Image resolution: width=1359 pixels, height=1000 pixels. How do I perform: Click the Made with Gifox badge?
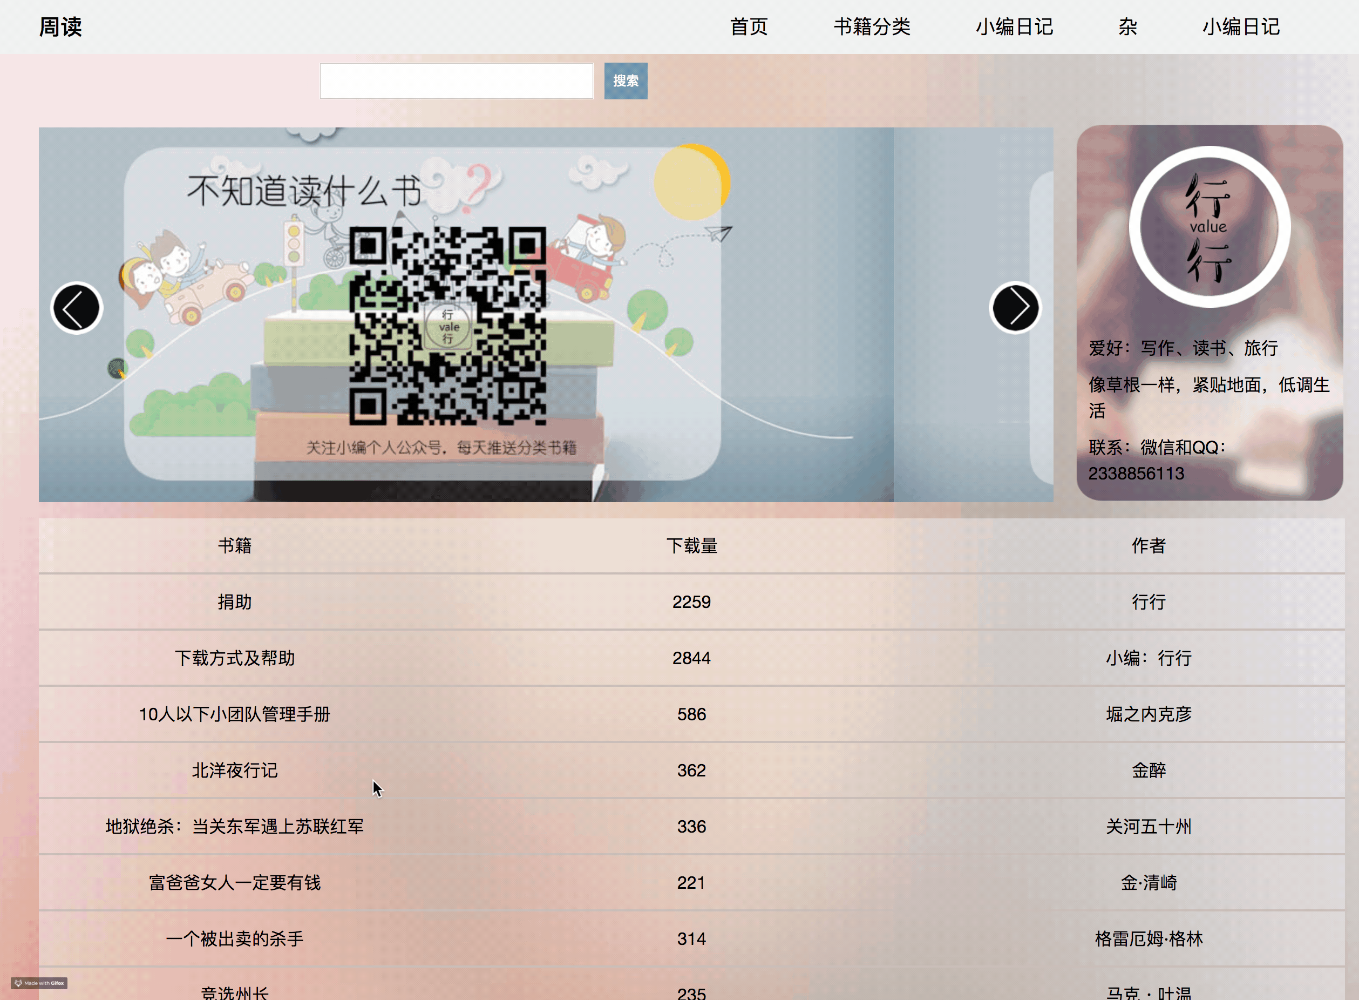coord(40,983)
